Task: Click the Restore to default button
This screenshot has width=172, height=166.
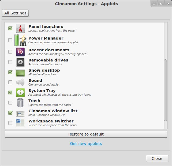Action: click(x=86, y=134)
